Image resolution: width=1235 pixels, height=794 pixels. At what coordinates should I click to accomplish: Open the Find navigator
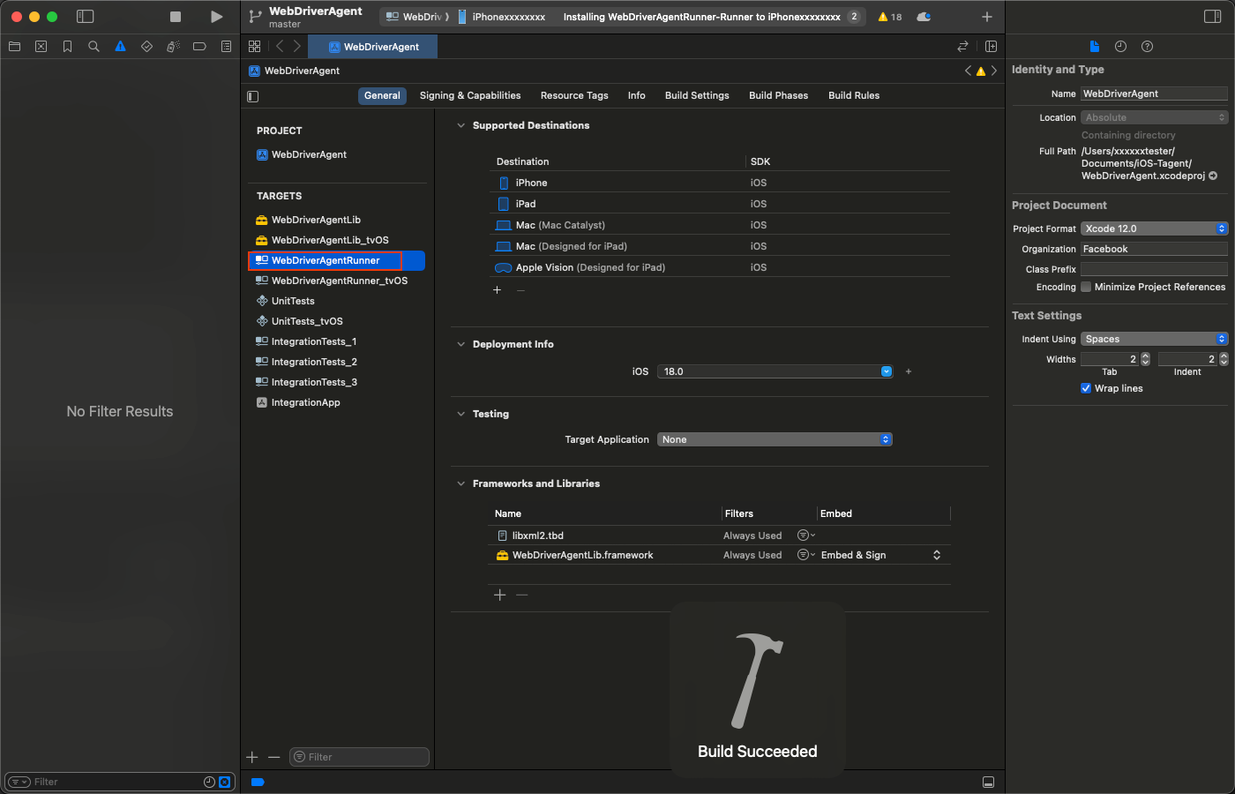[x=94, y=47]
